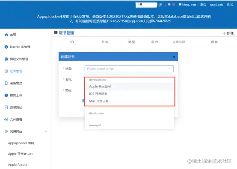Click 激活 in the top bar
Viewport: 237px width, 169px height.
pyautogui.click(x=203, y=5)
